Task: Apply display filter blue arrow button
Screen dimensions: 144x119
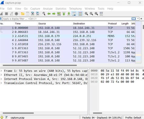Action: pos(134,19)
